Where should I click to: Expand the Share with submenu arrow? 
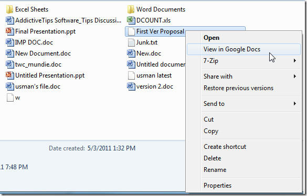[295, 77]
